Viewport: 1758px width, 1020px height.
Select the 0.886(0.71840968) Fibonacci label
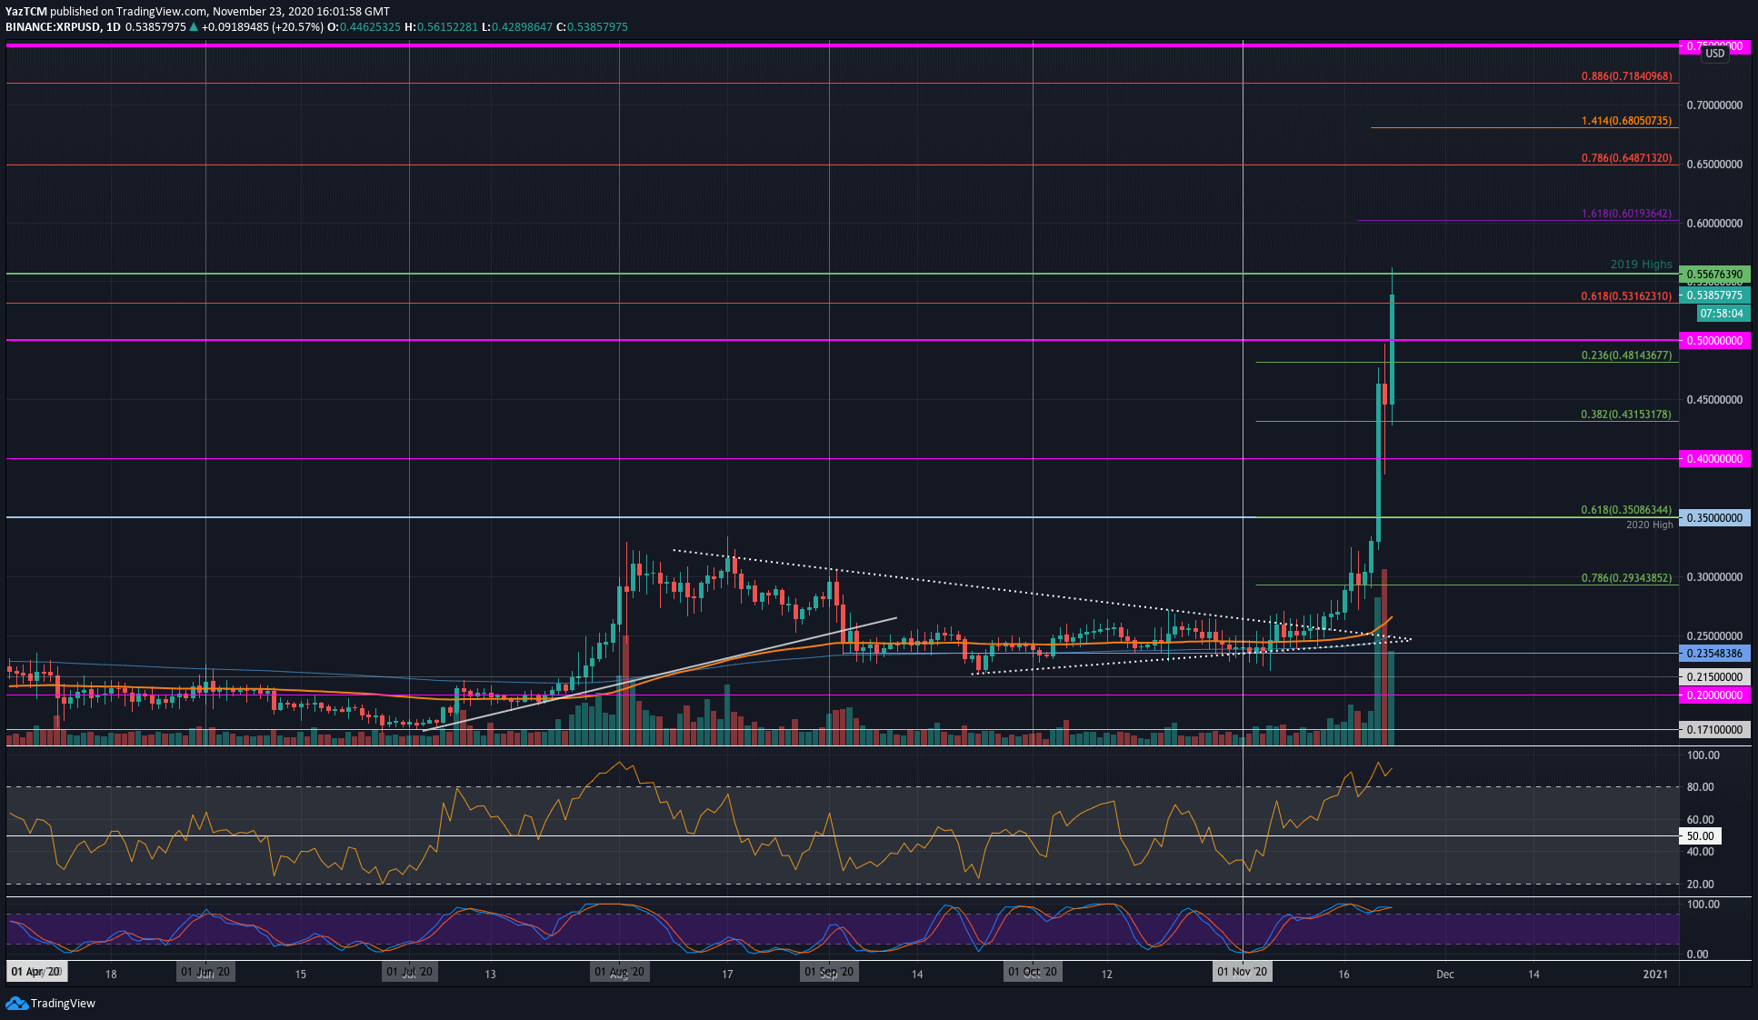[x=1626, y=76]
